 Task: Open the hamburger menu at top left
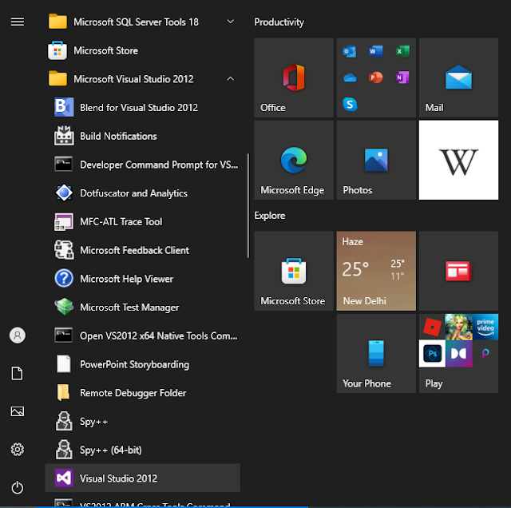click(18, 22)
